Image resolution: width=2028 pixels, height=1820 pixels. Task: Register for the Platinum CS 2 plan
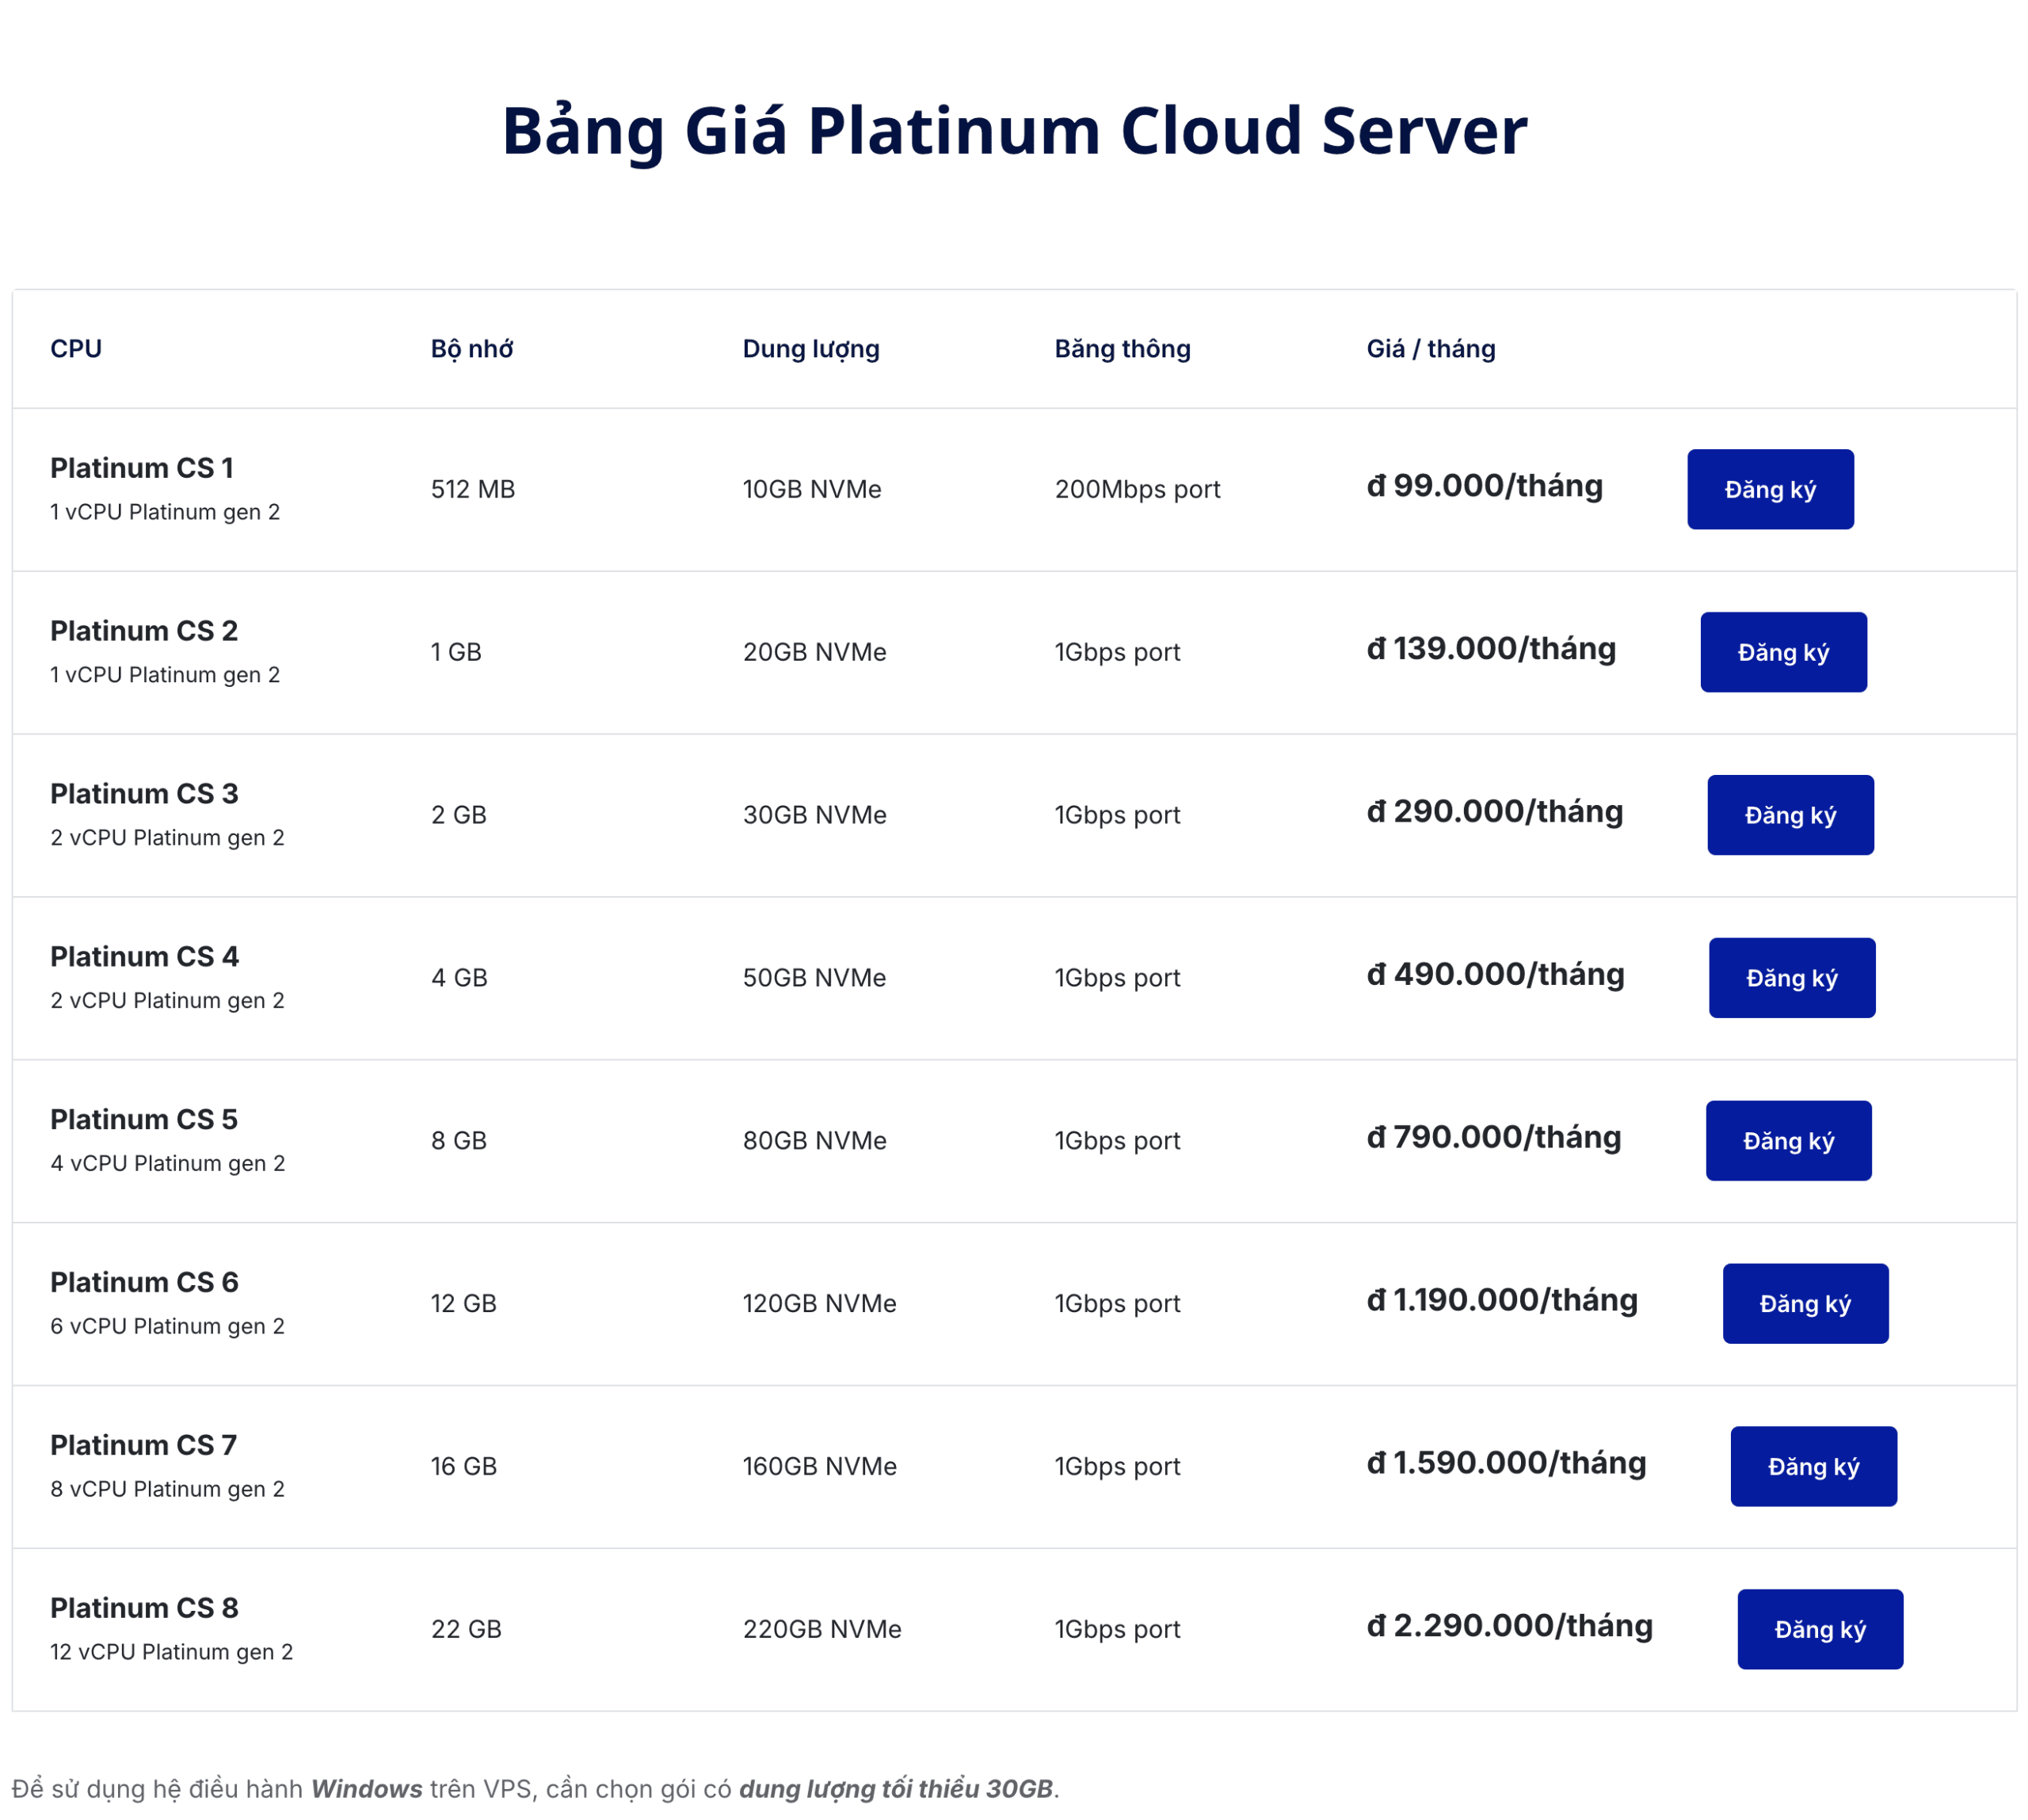[x=1782, y=652]
